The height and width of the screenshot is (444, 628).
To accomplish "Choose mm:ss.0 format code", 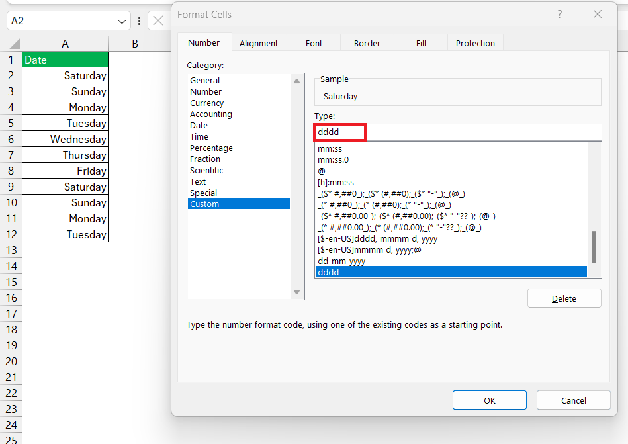I will [x=451, y=159].
